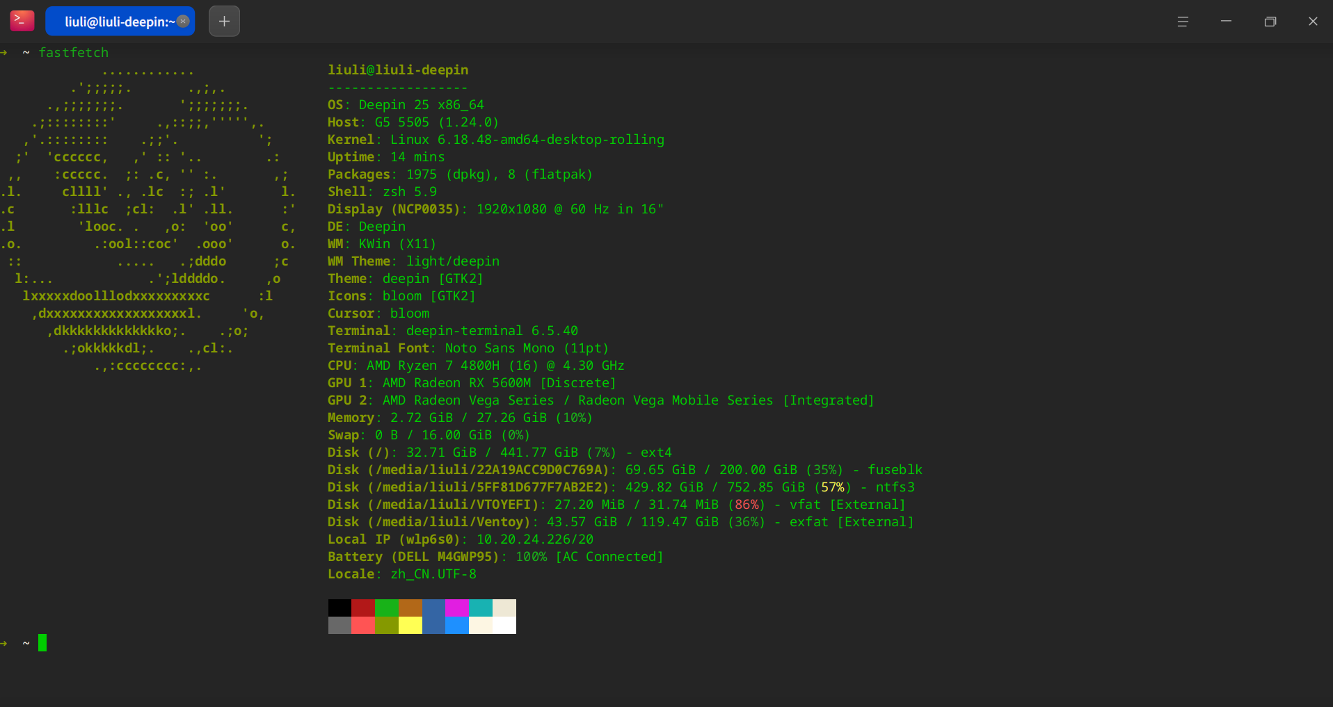Click the Packages 1975 (dpkg) line
This screenshot has height=707, width=1333.
coord(460,174)
